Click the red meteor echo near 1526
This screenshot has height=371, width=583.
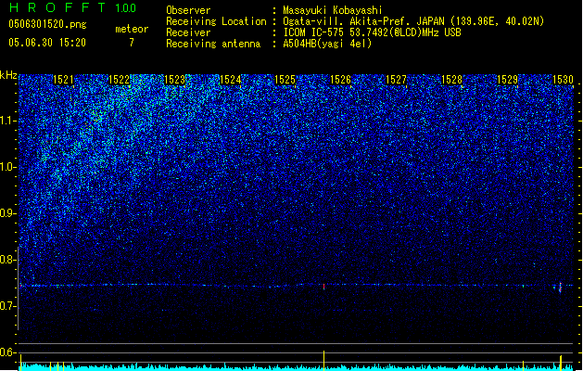pyautogui.click(x=323, y=287)
